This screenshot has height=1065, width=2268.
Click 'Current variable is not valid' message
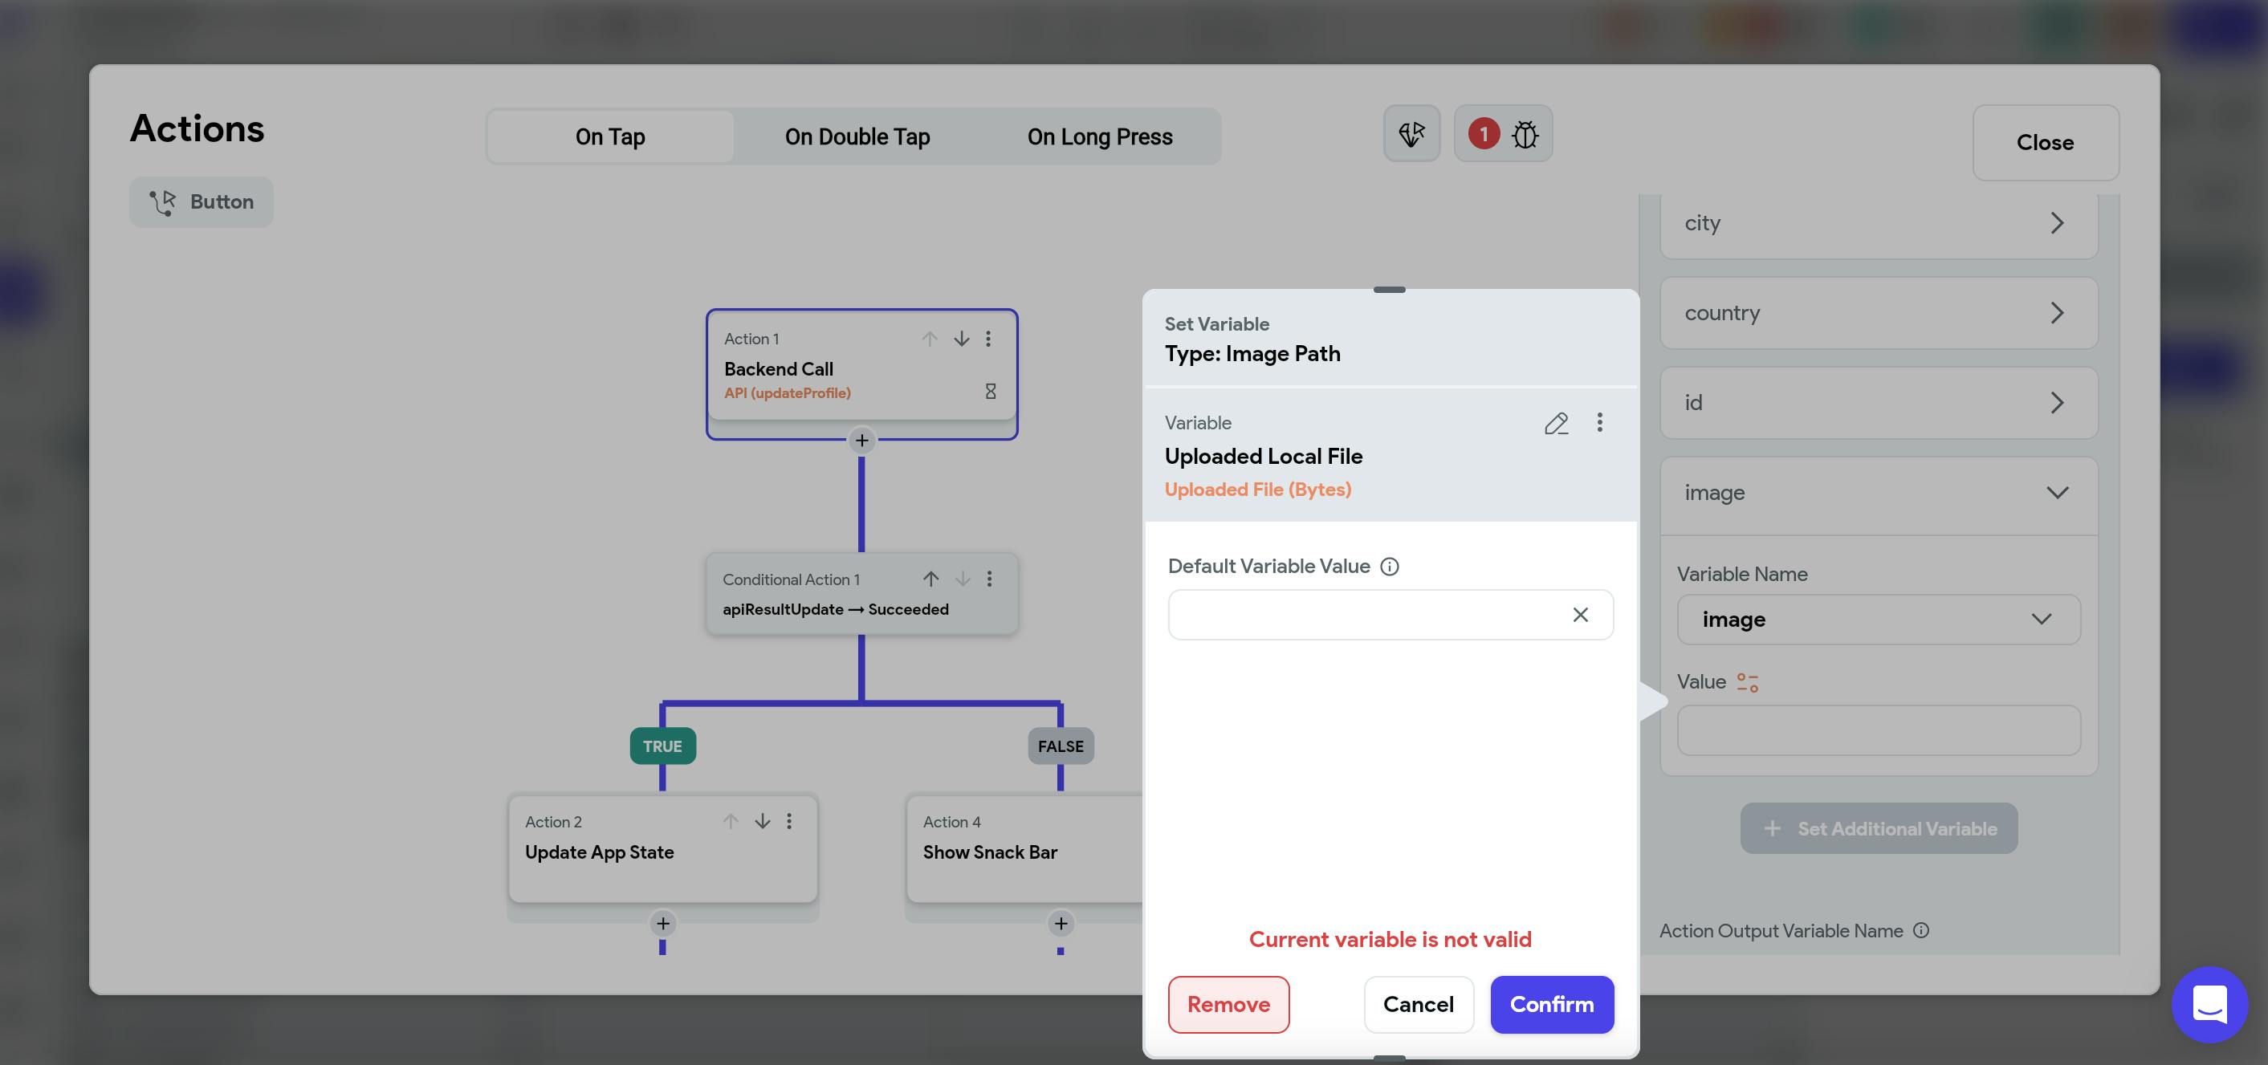1391,939
